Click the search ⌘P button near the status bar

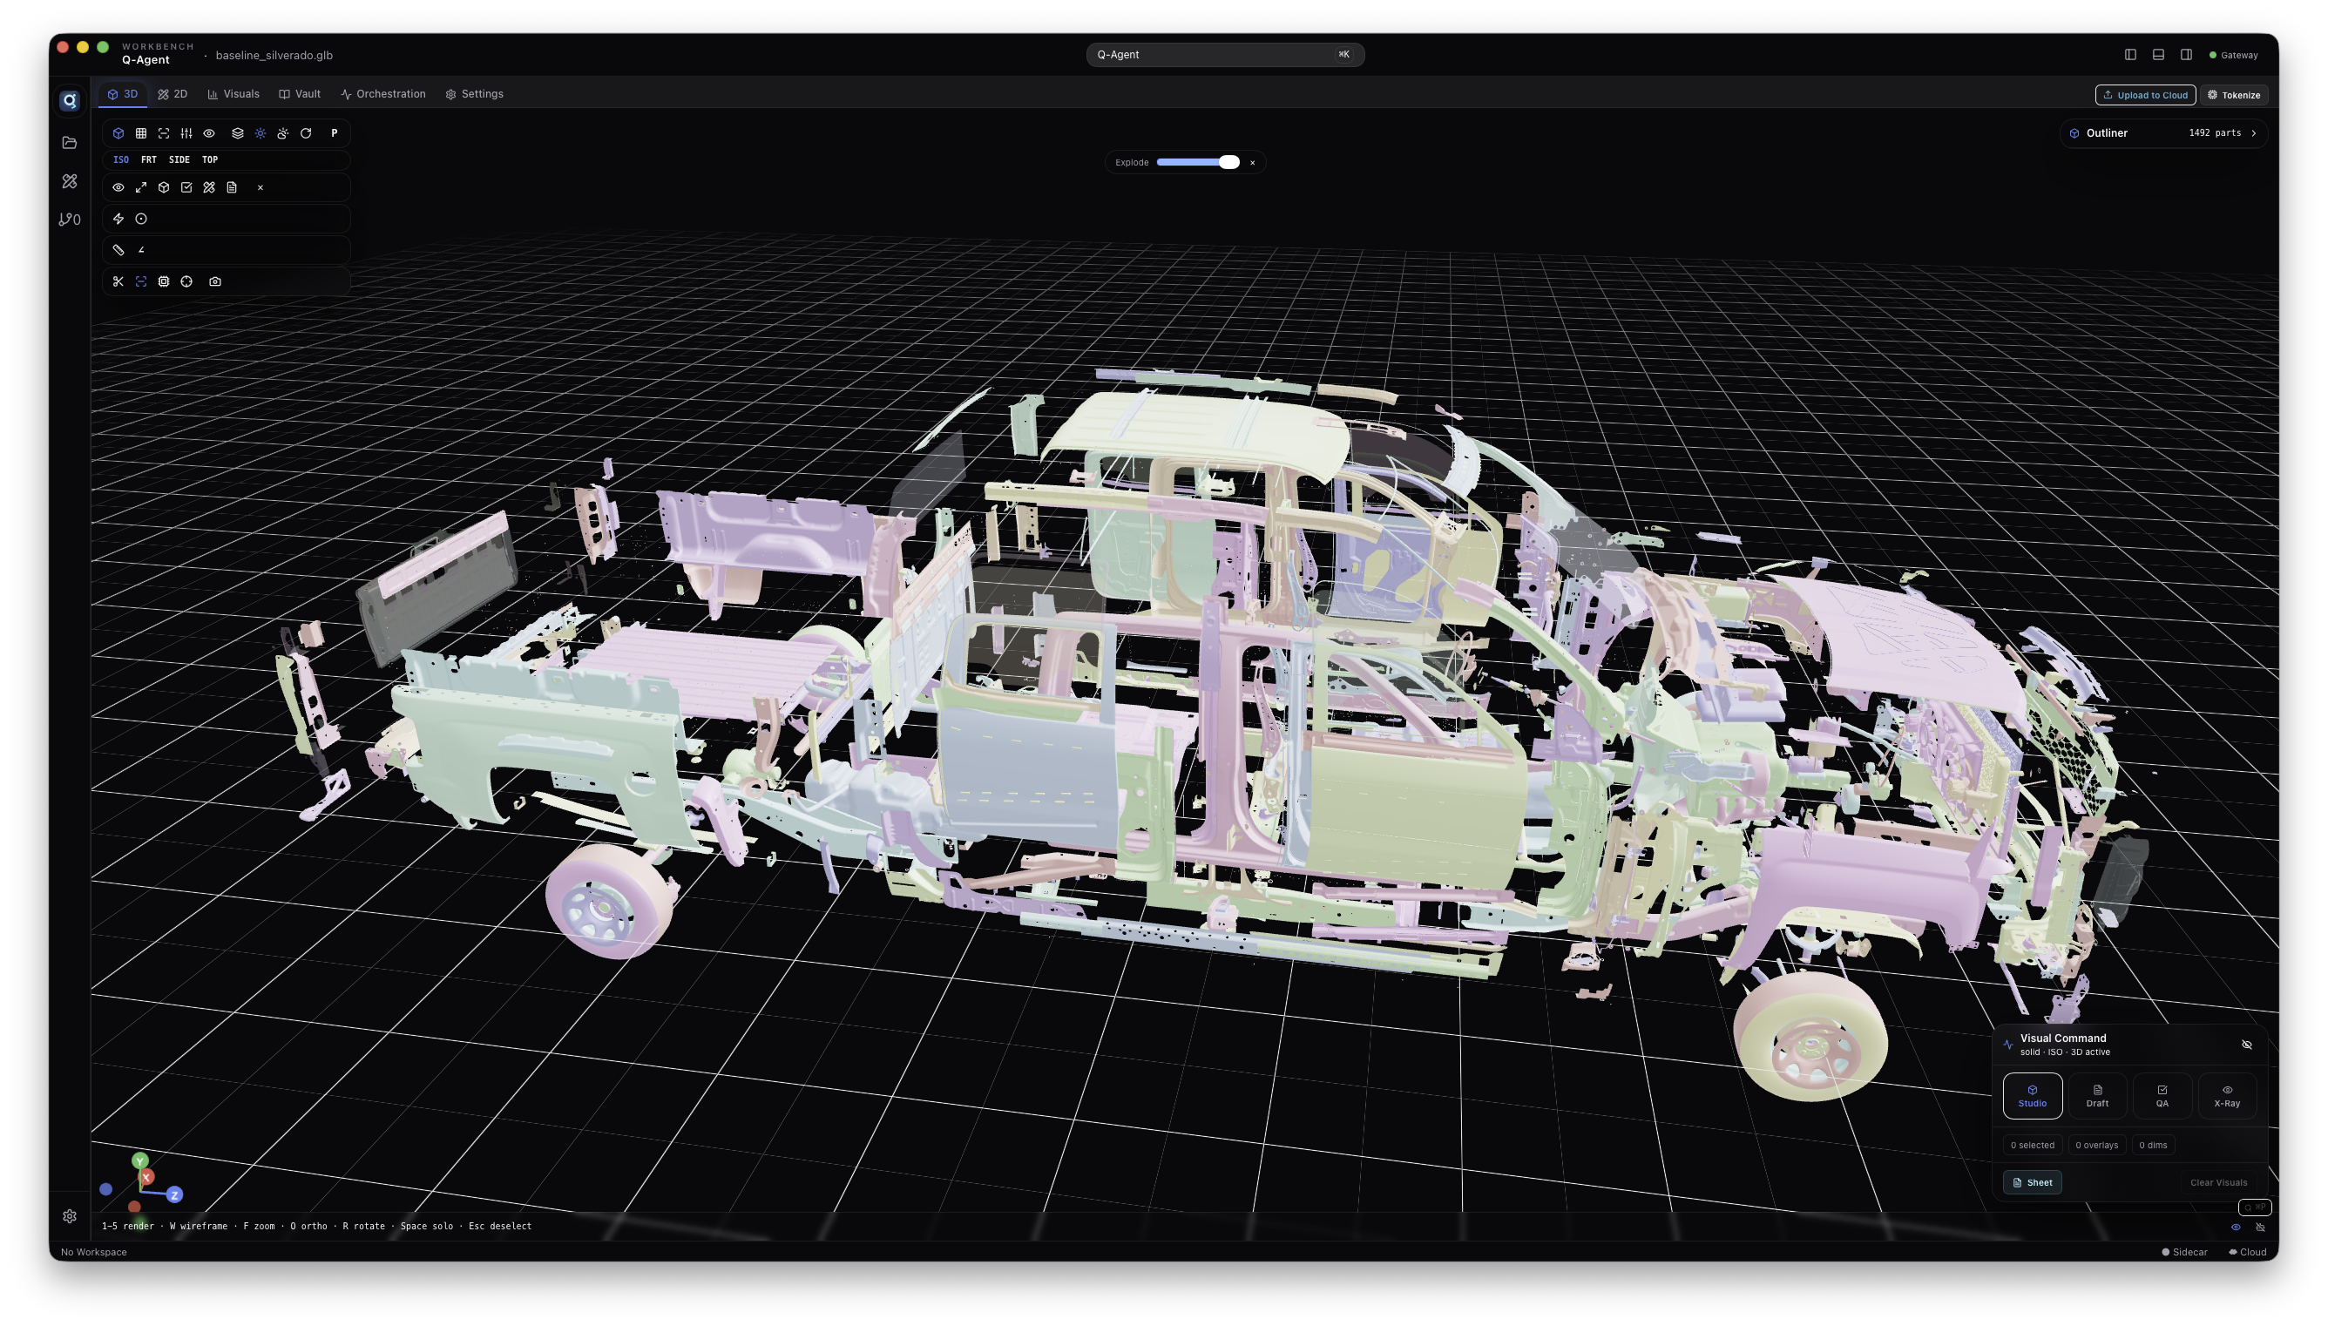click(x=2254, y=1207)
